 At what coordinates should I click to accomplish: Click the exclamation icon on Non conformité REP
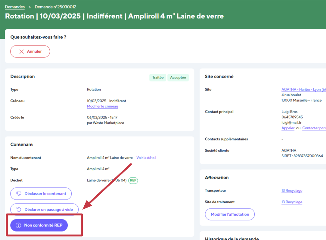(x=18, y=225)
